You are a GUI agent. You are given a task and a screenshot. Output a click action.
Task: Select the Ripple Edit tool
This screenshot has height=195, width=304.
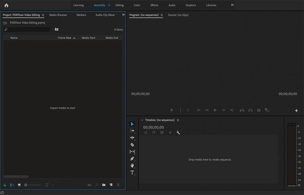click(132, 138)
